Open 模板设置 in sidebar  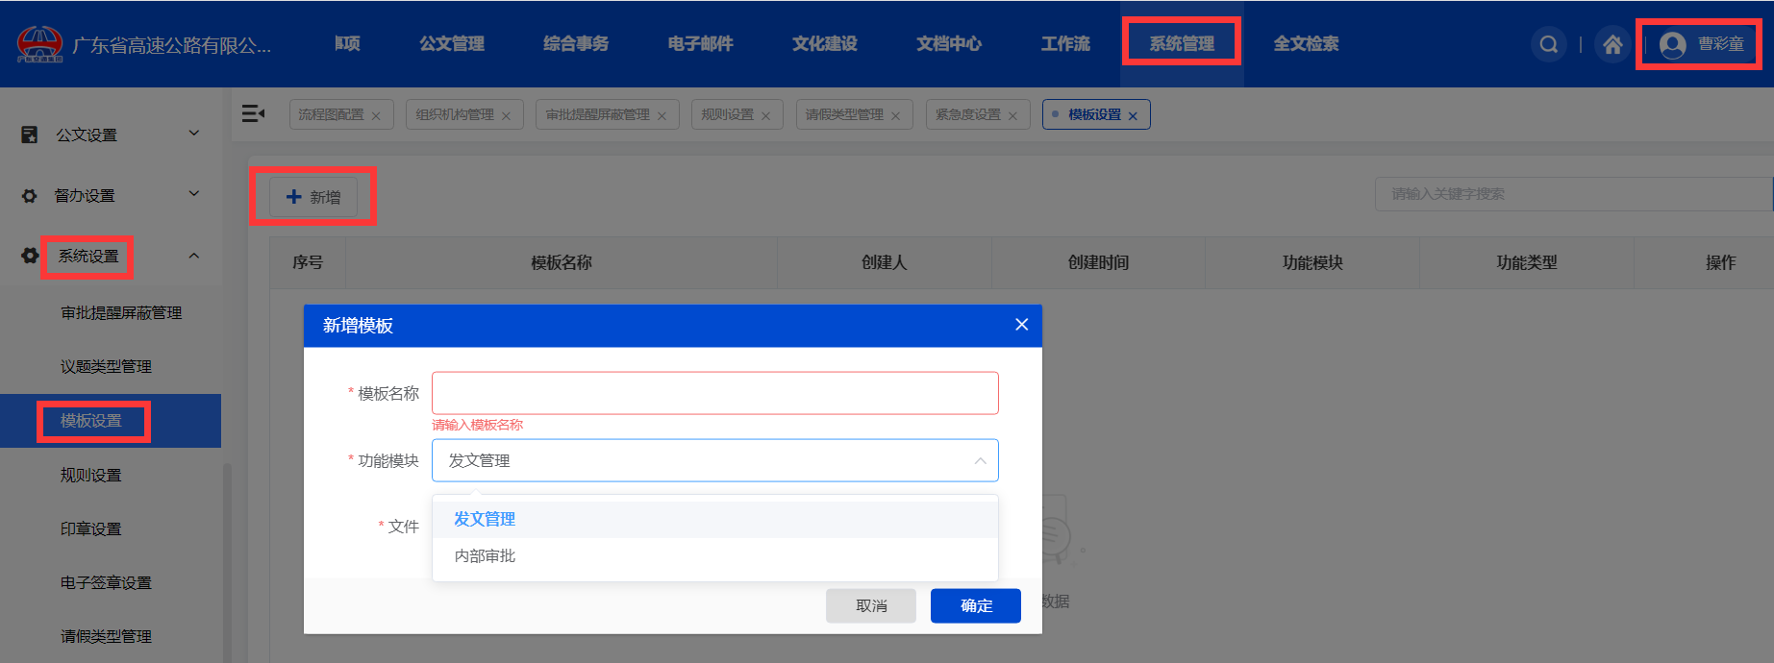click(x=111, y=421)
